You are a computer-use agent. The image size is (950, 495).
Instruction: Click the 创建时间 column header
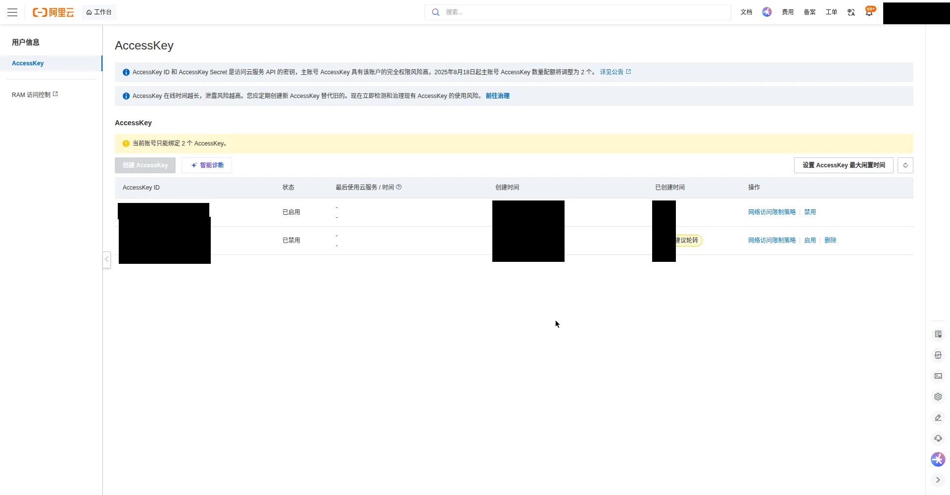[x=507, y=188]
